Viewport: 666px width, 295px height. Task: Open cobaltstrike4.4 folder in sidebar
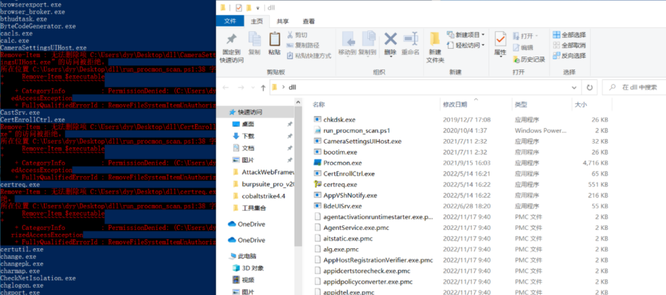pyautogui.click(x=263, y=196)
